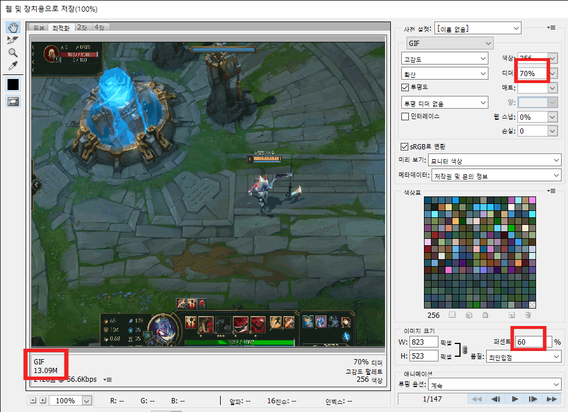Image resolution: width=568 pixels, height=412 pixels.
Task: Open the 품질 최단입점 dropdown
Action: [x=523, y=357]
